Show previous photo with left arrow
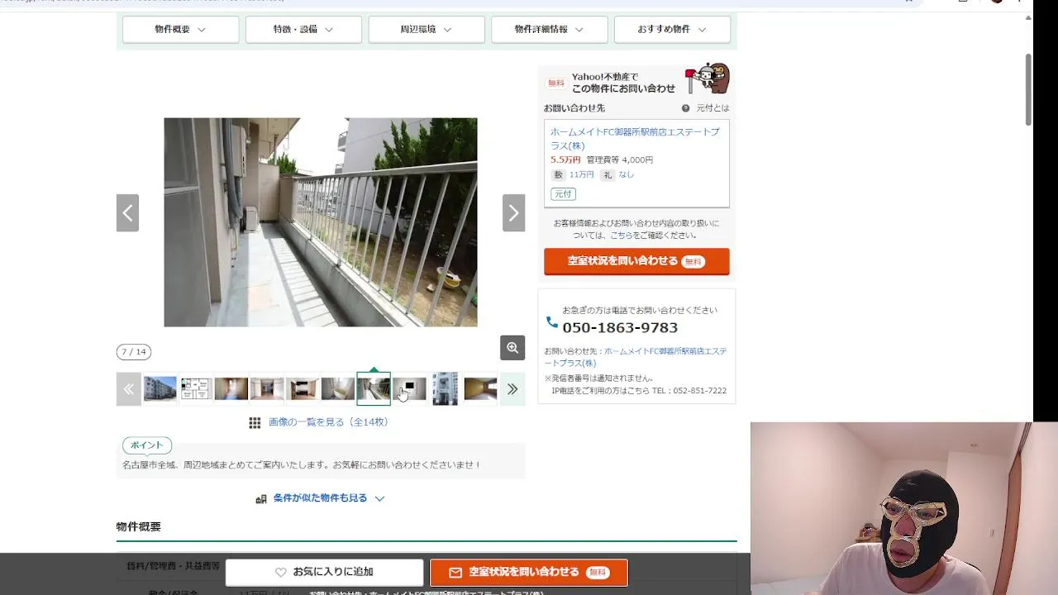 pyautogui.click(x=127, y=213)
